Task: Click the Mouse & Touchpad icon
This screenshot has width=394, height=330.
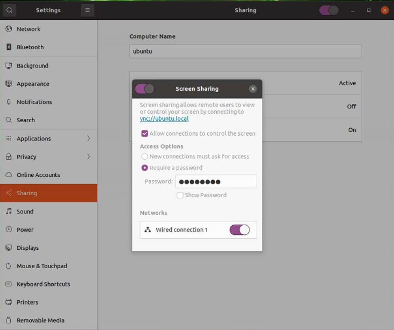Action: click(x=9, y=266)
